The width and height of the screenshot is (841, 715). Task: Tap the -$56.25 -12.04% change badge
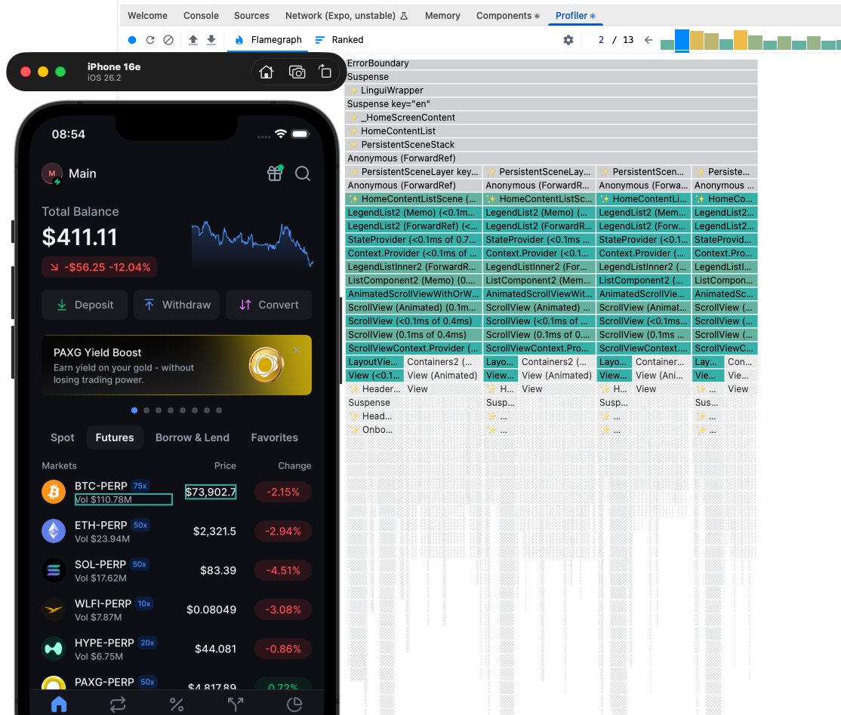(x=100, y=267)
